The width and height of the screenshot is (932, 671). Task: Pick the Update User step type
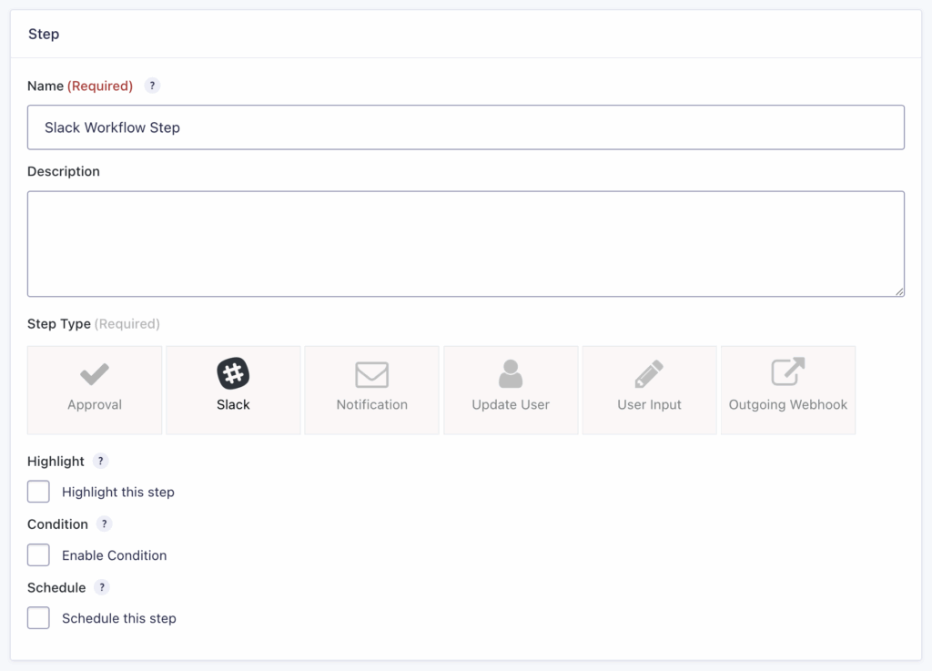click(511, 390)
